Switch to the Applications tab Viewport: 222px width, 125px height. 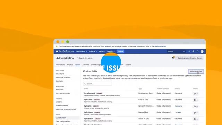[x=60, y=65]
